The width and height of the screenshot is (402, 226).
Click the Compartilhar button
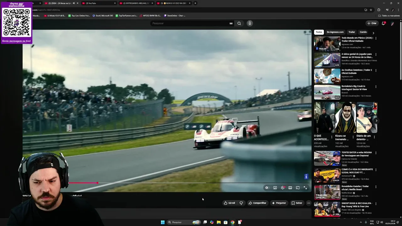pyautogui.click(x=257, y=203)
